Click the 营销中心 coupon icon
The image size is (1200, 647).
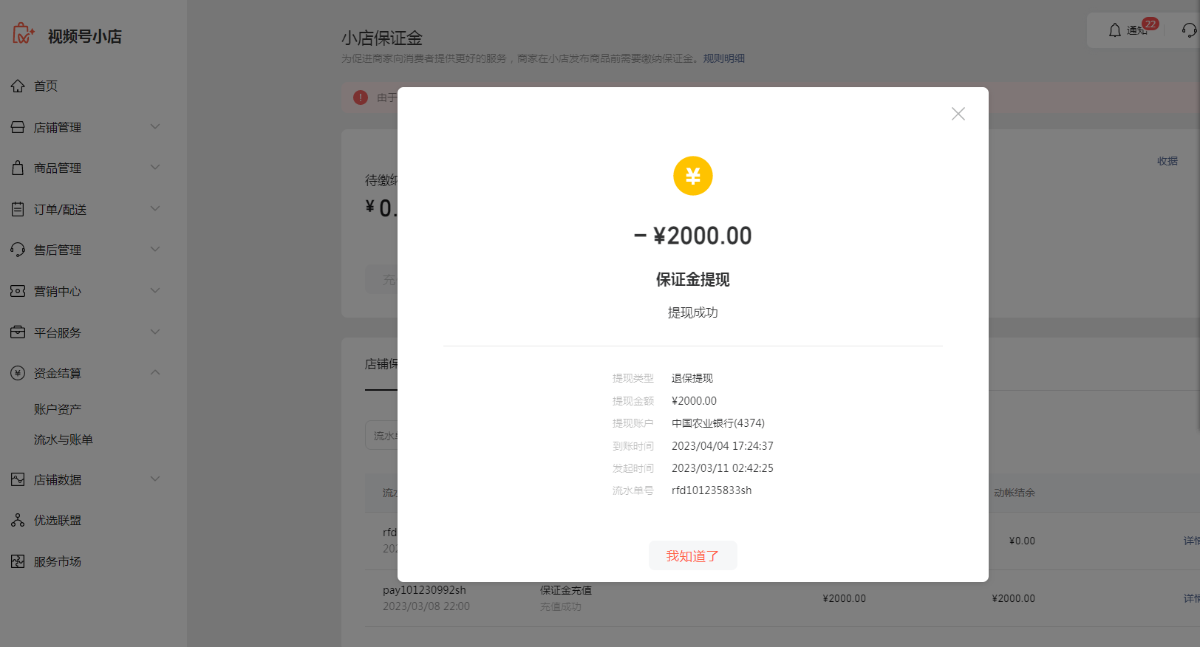(18, 291)
